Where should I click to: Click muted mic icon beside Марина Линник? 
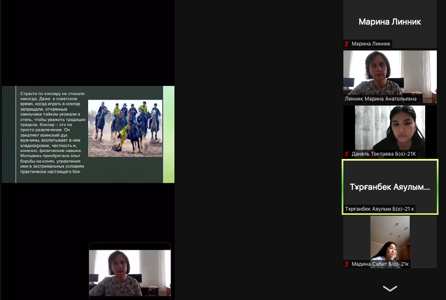pos(347,44)
